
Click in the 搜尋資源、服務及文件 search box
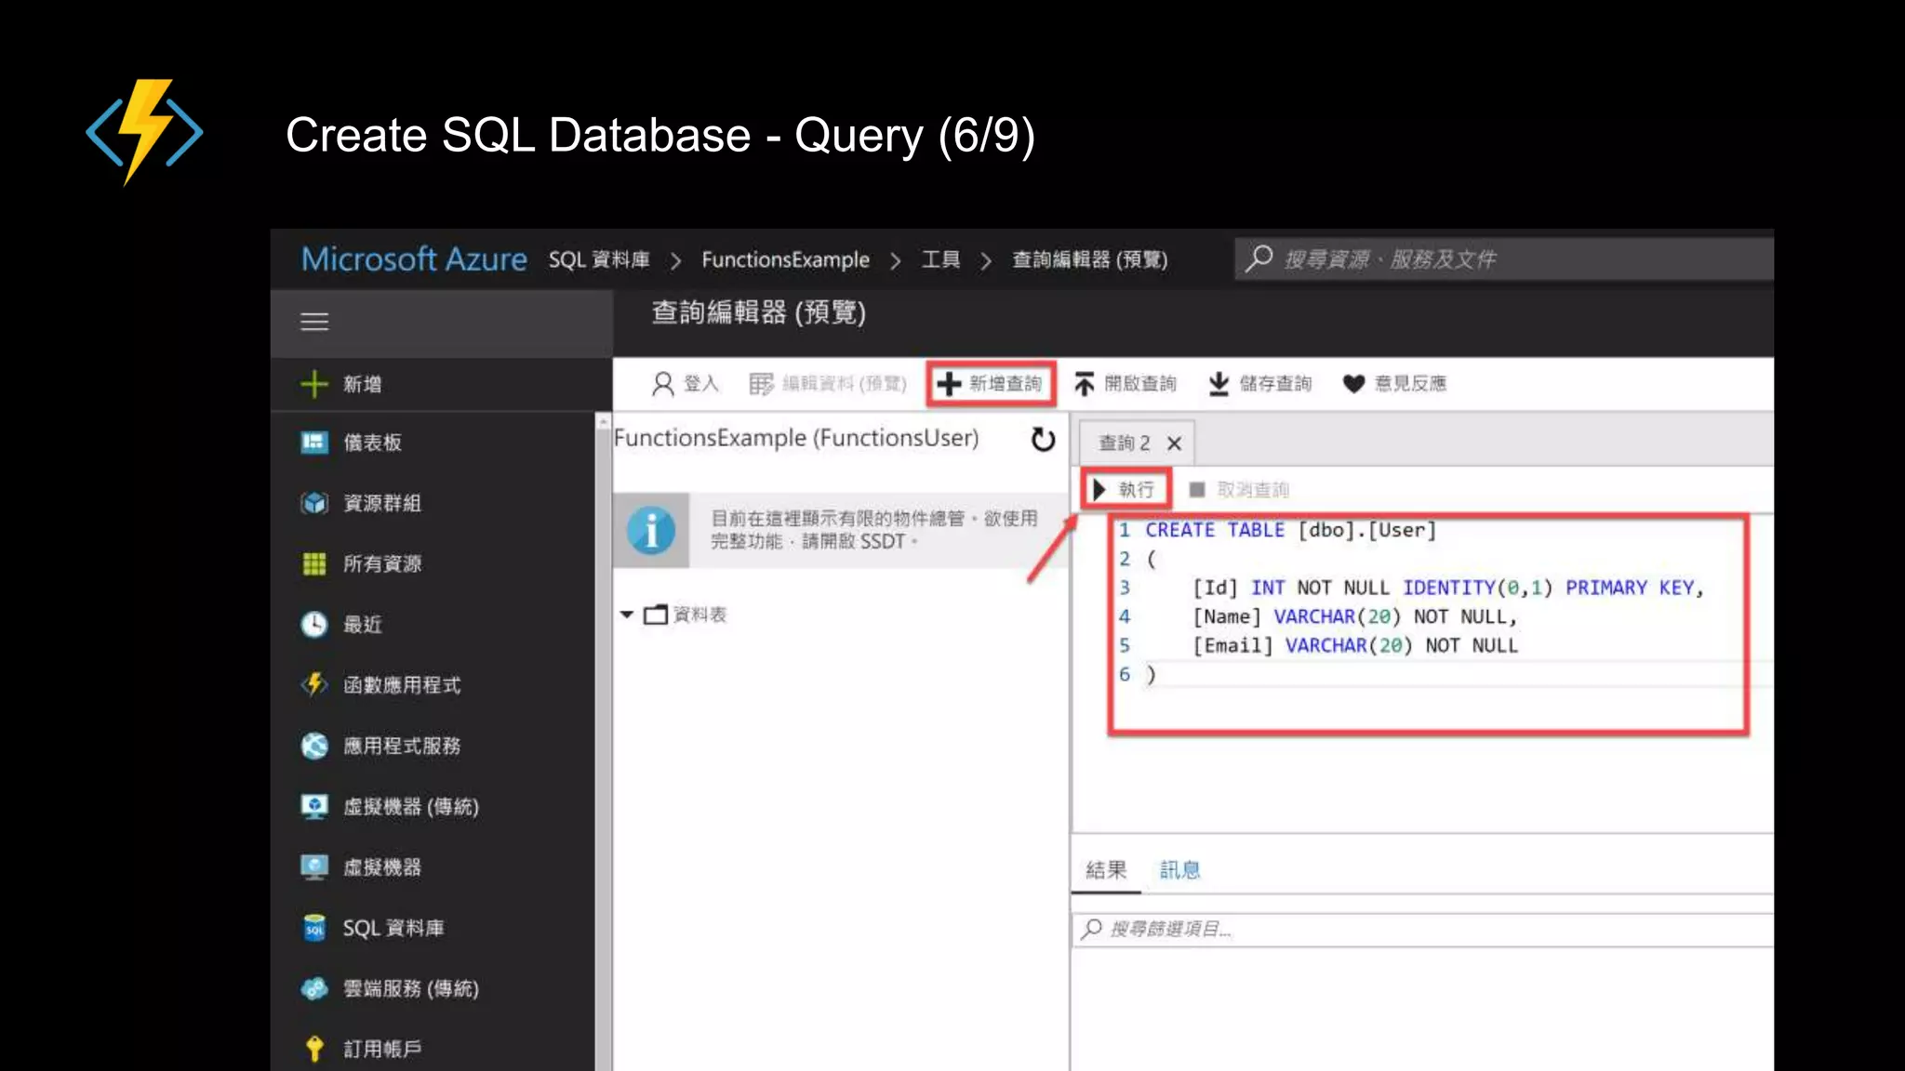[1504, 258]
